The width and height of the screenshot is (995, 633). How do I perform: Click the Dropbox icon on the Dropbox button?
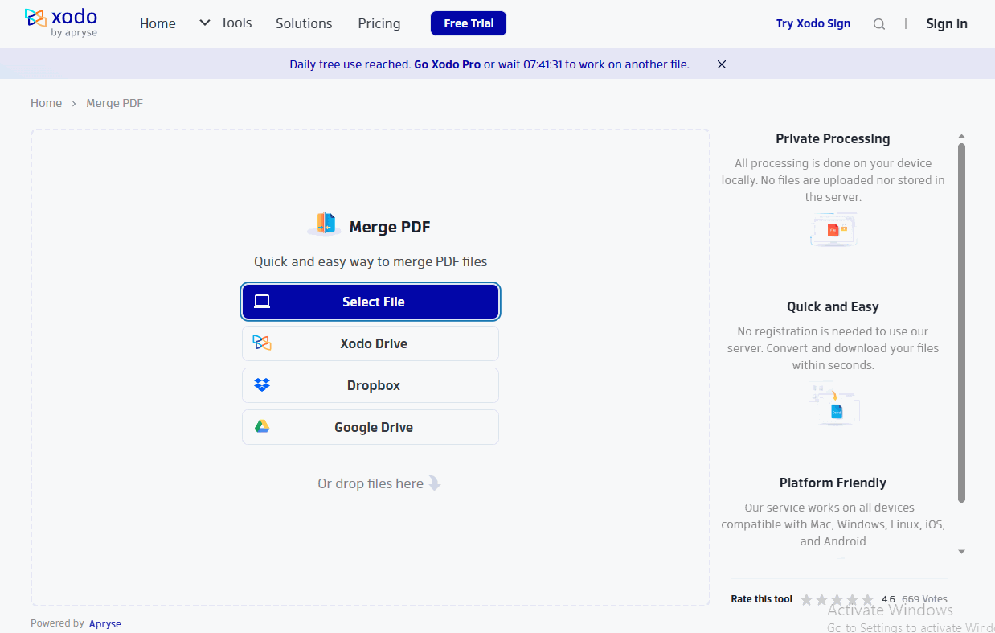coord(261,384)
